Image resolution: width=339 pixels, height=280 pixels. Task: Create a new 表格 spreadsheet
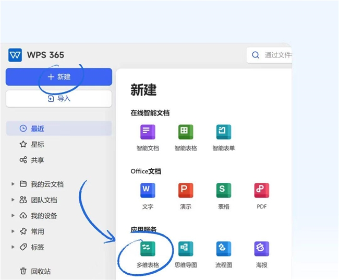pyautogui.click(x=224, y=191)
